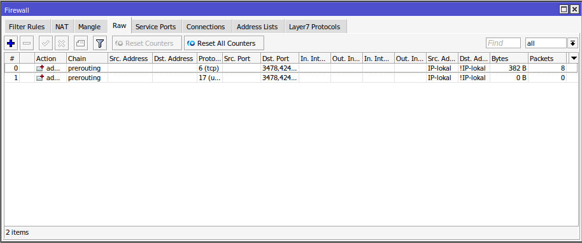
Task: Sort by the # column header
Action: 12,59
